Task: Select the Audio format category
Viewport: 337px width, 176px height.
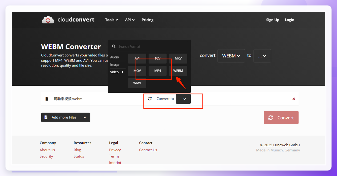Action: 115,57
